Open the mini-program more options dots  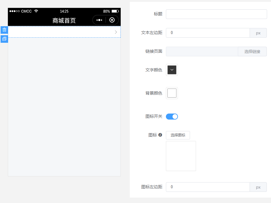pyautogui.click(x=99, y=20)
